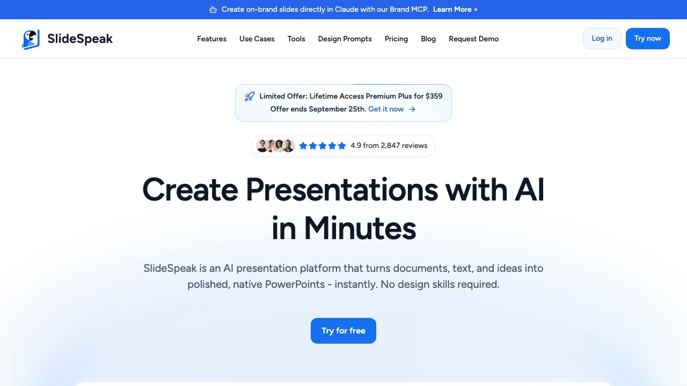The width and height of the screenshot is (687, 386).
Task: Visit the Blog link
Action: pos(428,39)
